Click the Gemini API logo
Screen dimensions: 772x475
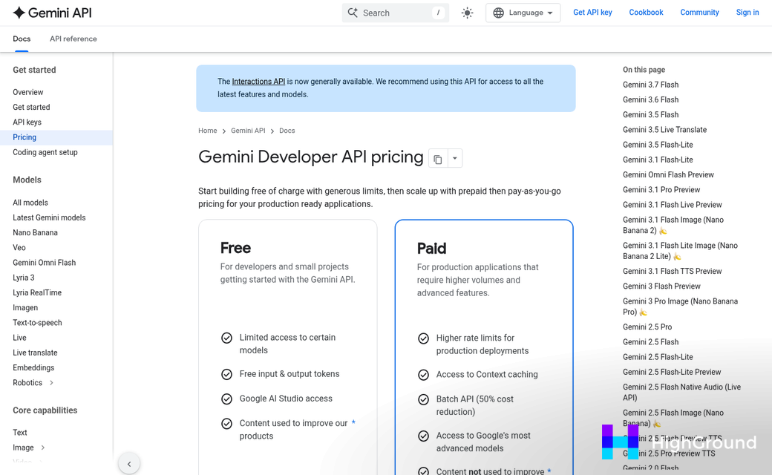[x=52, y=13]
